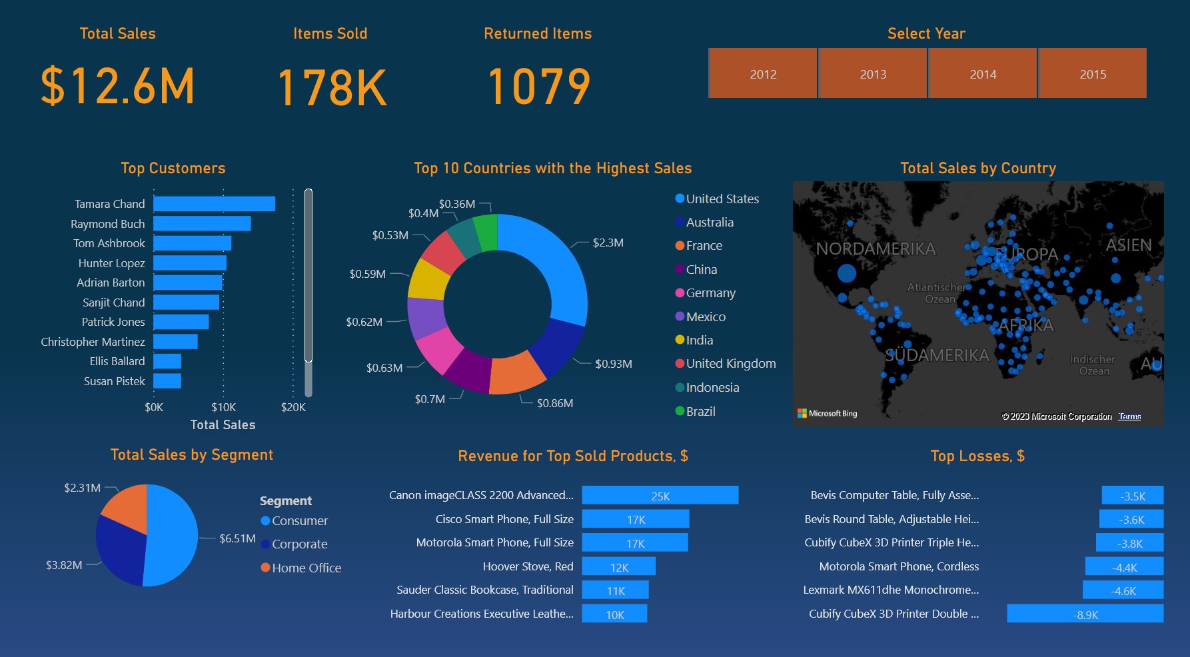Viewport: 1190px width, 657px height.
Task: Select Tamara Chand's sales bar
Action: pyautogui.click(x=213, y=203)
